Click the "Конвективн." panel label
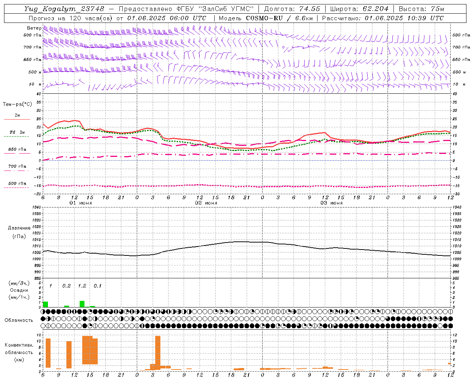472x378 pixels. [x=19, y=345]
